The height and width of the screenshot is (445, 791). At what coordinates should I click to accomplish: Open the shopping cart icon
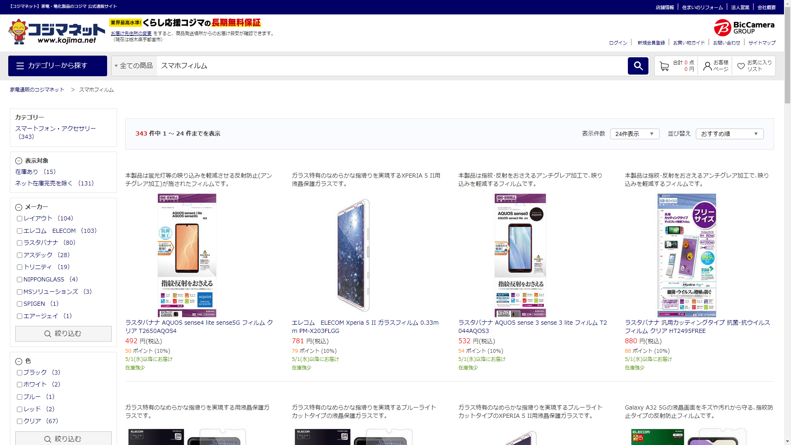point(664,66)
